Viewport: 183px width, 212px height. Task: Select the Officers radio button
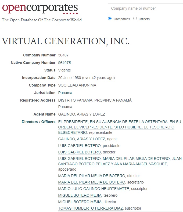(135, 19)
